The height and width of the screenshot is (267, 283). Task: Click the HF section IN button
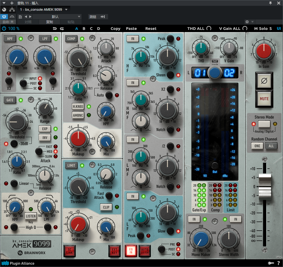pyautogui.click(x=133, y=39)
